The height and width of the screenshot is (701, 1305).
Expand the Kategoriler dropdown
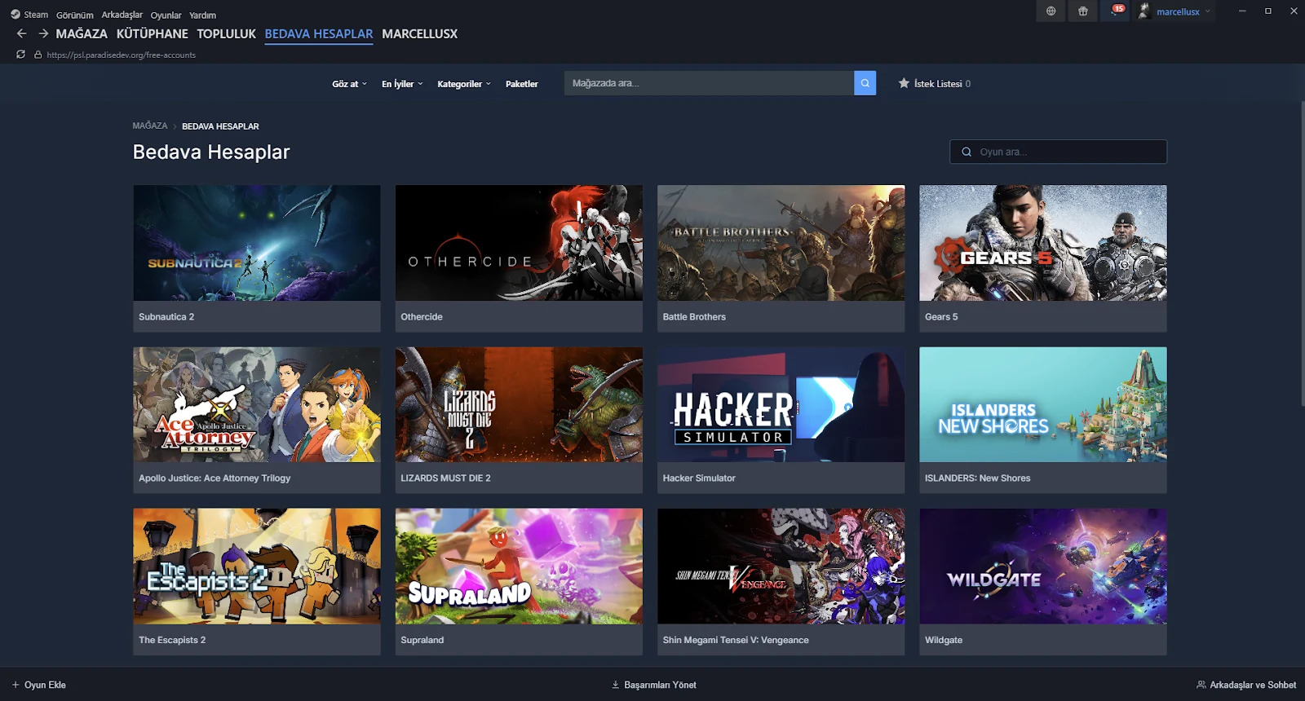pyautogui.click(x=464, y=84)
